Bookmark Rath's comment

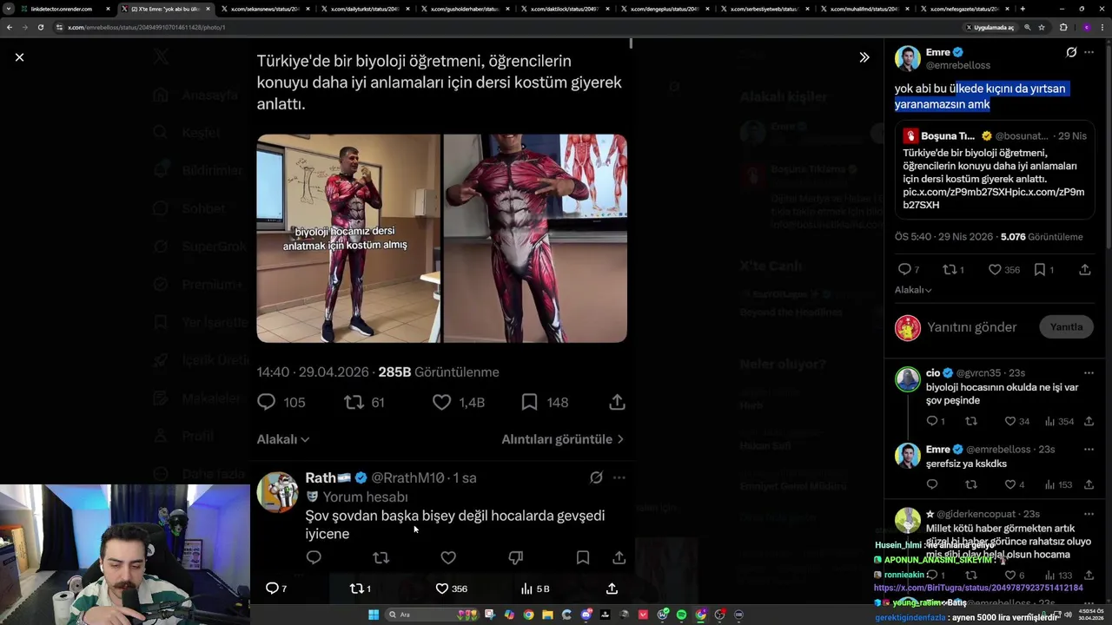click(583, 557)
